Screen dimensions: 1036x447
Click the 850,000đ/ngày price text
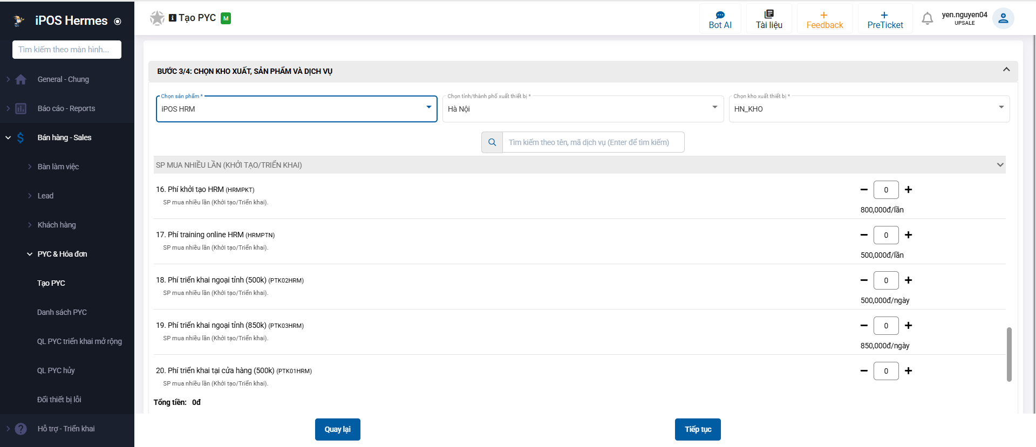tap(885, 346)
